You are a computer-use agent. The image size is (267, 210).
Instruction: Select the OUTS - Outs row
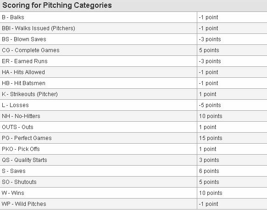(x=133, y=127)
